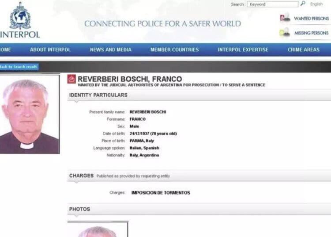
Task: Open the English language selector
Action: pyautogui.click(x=316, y=4)
